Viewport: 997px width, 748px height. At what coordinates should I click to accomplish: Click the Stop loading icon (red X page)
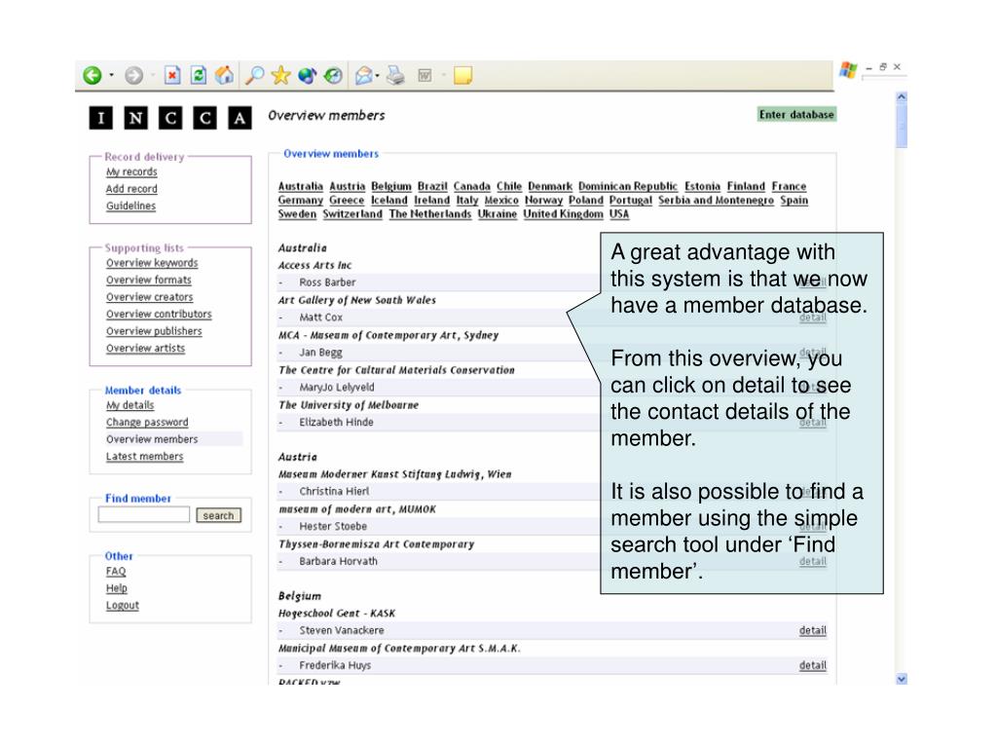coord(172,76)
